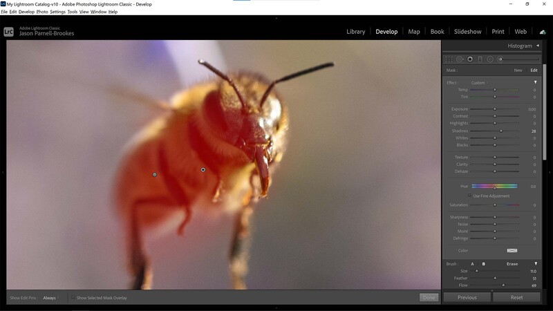Screen dimensions: 553x311
Task: Click the tool strip switch slider
Action: (518, 59)
